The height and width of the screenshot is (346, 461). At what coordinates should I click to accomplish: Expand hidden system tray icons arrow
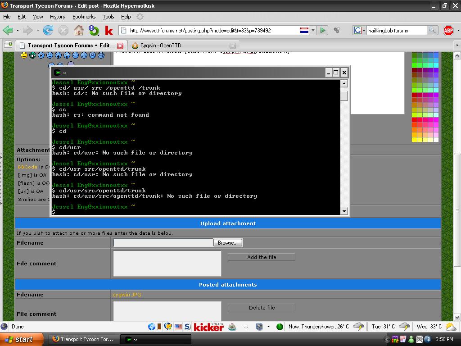[x=387, y=340]
